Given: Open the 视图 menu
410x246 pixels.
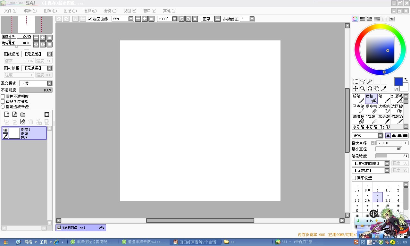Looking at the screenshot, I should point(130,11).
